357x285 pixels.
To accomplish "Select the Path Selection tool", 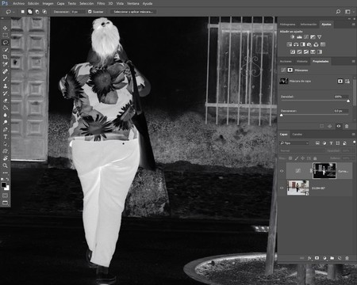I will pos(5,144).
